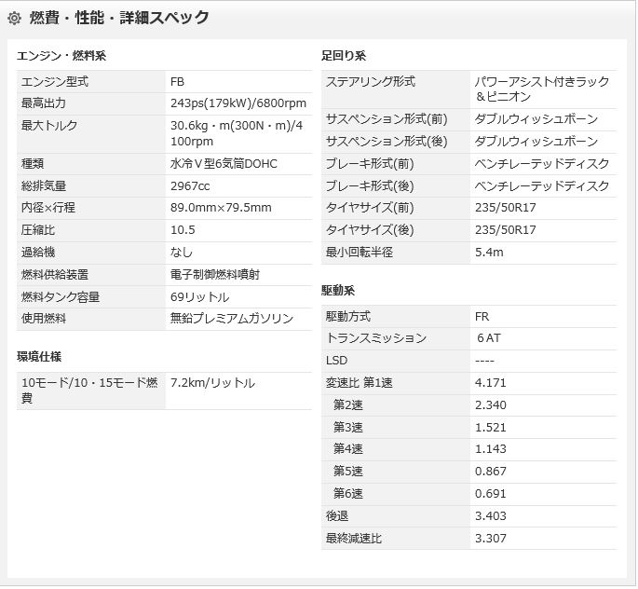Click the 内径×行程 label
Viewport: 638px width, 589px height.
(x=48, y=208)
